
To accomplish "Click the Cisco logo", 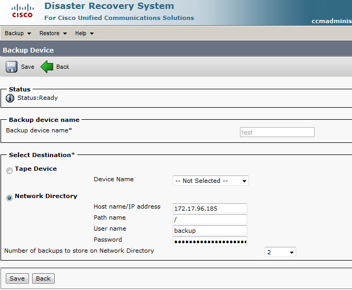I will [22, 11].
